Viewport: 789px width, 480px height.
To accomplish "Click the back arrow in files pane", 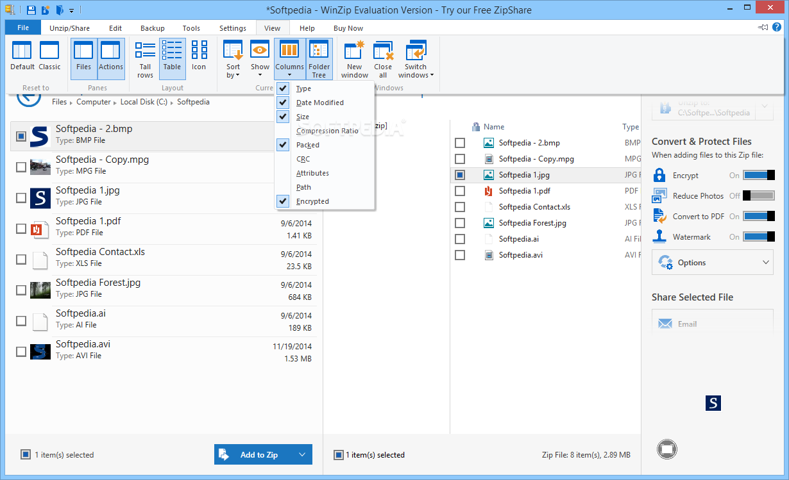I will coord(28,96).
